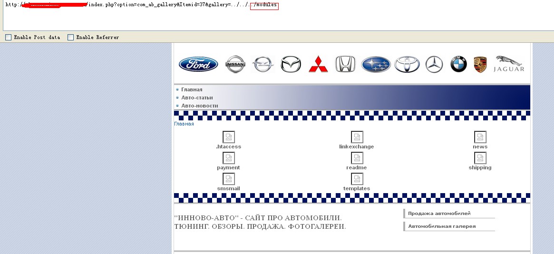Click the Honda logo
The width and height of the screenshot is (554, 254).
345,64
